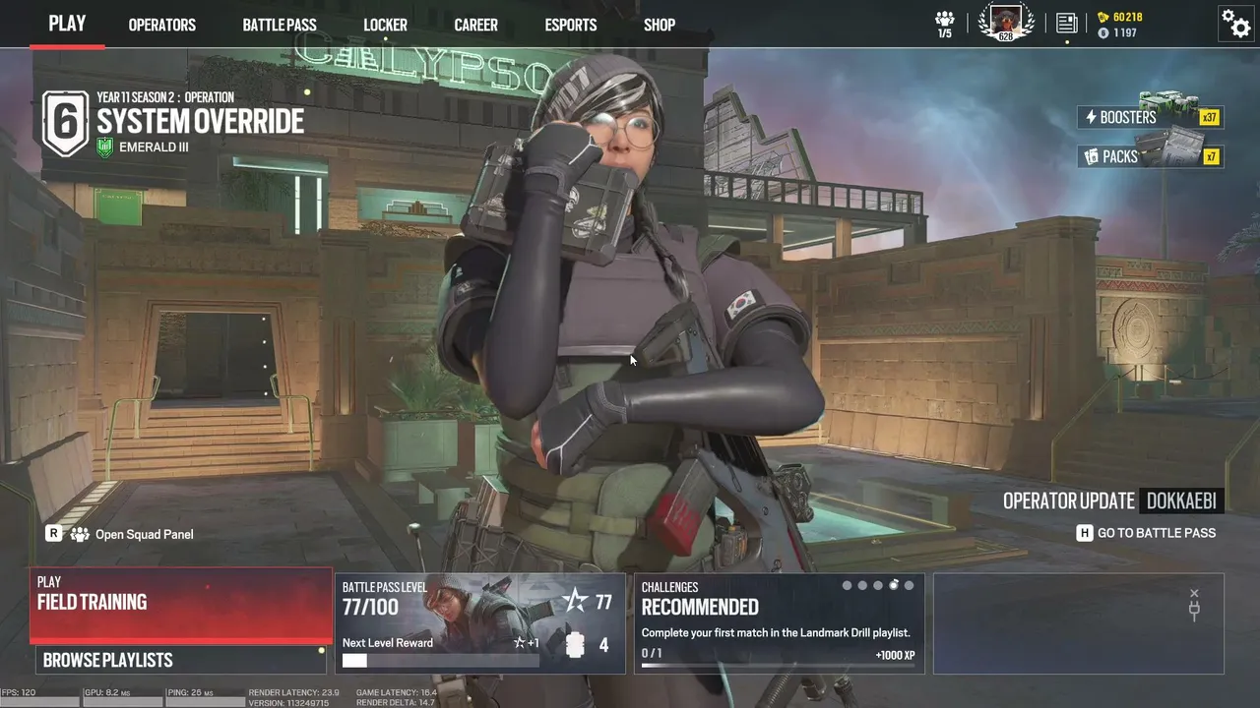Open the Boosters x37 button
Image resolution: width=1260 pixels, height=708 pixels.
pos(1150,117)
